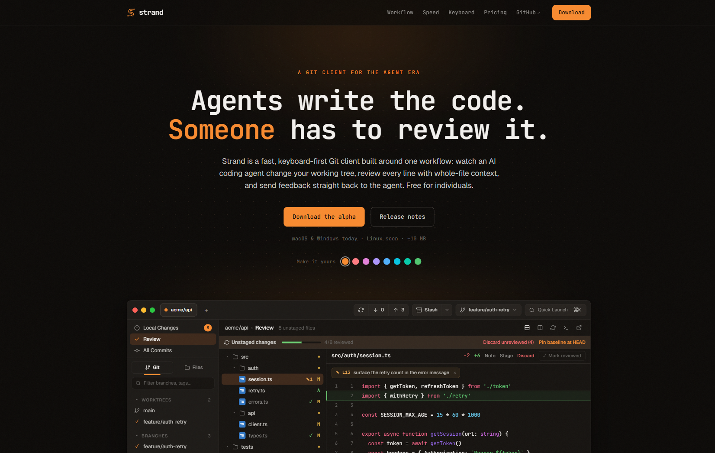Screen dimensions: 715x453
Task: Click the red Discard action for session.ts
Action: pos(525,356)
